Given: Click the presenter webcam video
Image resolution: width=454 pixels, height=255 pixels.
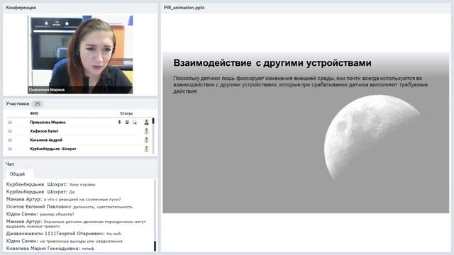Looking at the screenshot, I should click(80, 55).
